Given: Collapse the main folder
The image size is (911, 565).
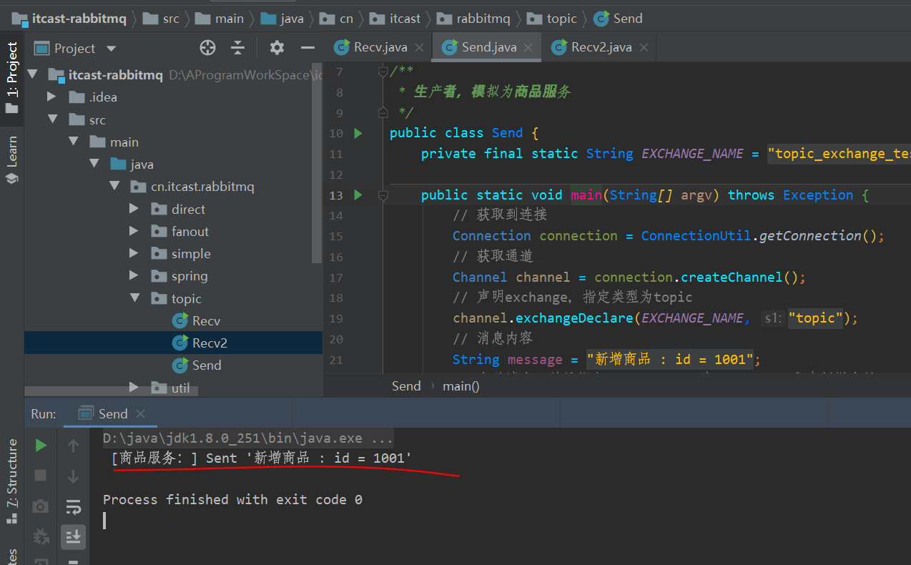Looking at the screenshot, I should pos(74,142).
